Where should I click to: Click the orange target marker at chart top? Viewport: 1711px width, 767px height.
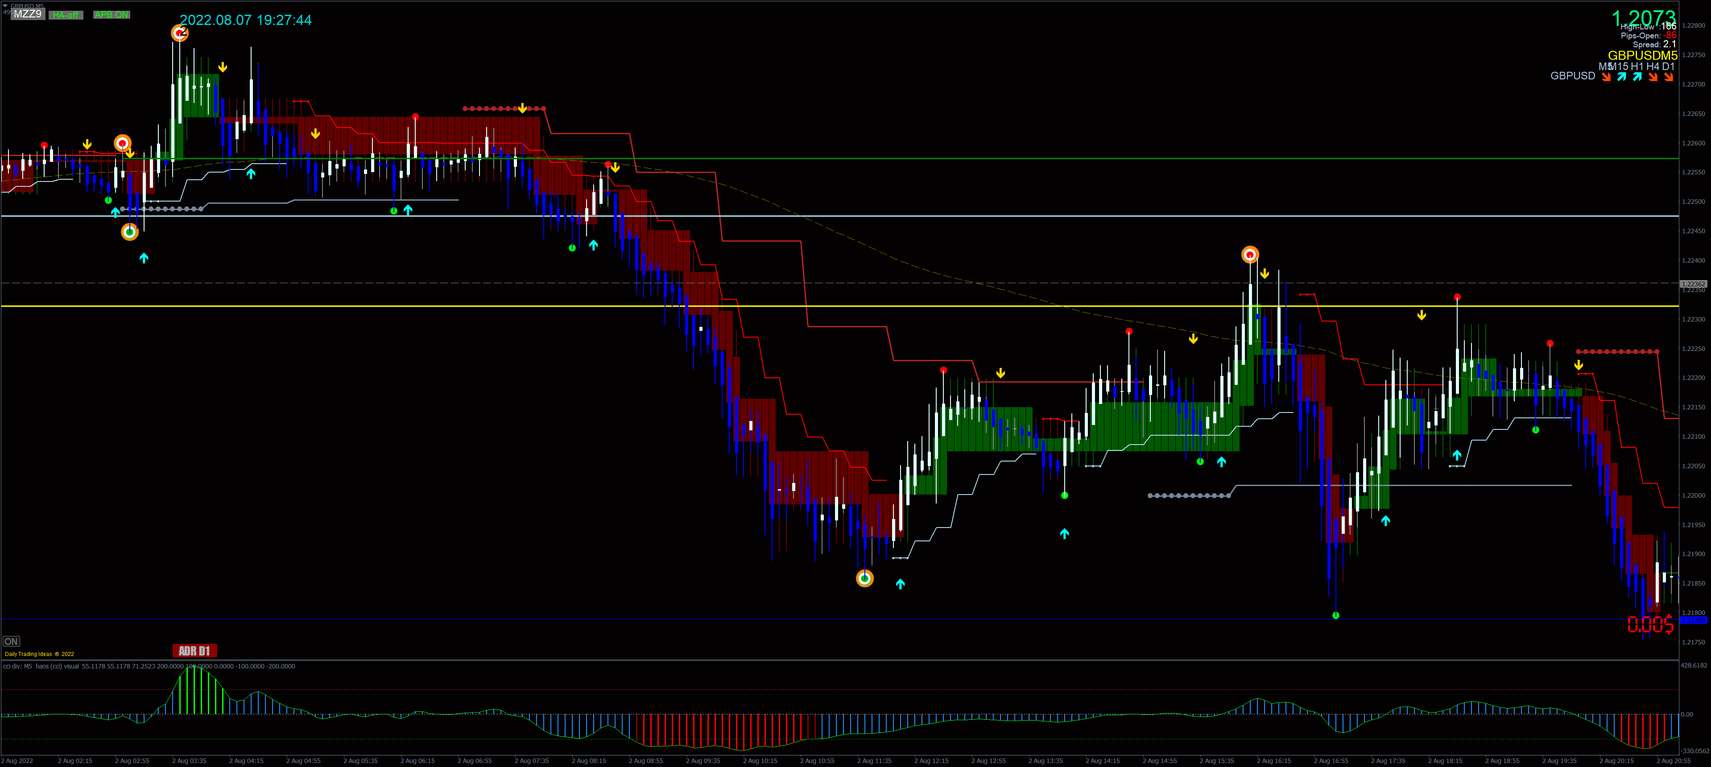pos(179,33)
